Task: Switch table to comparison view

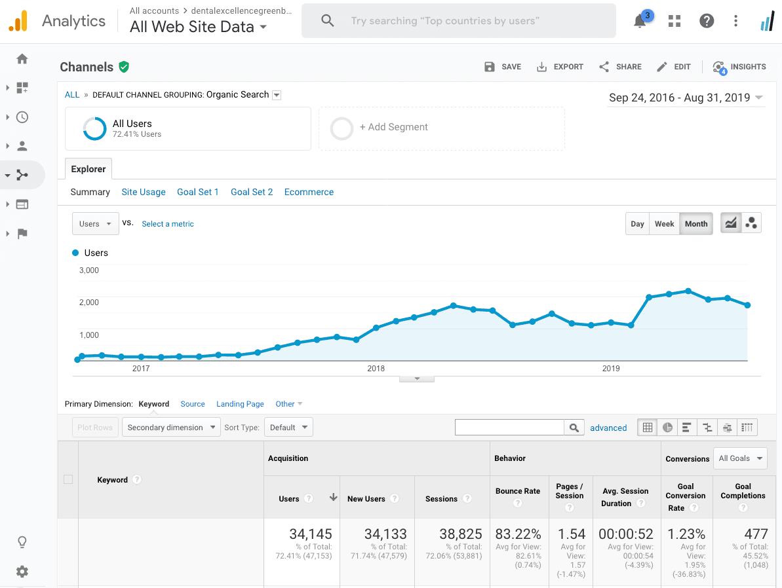Action: [707, 427]
